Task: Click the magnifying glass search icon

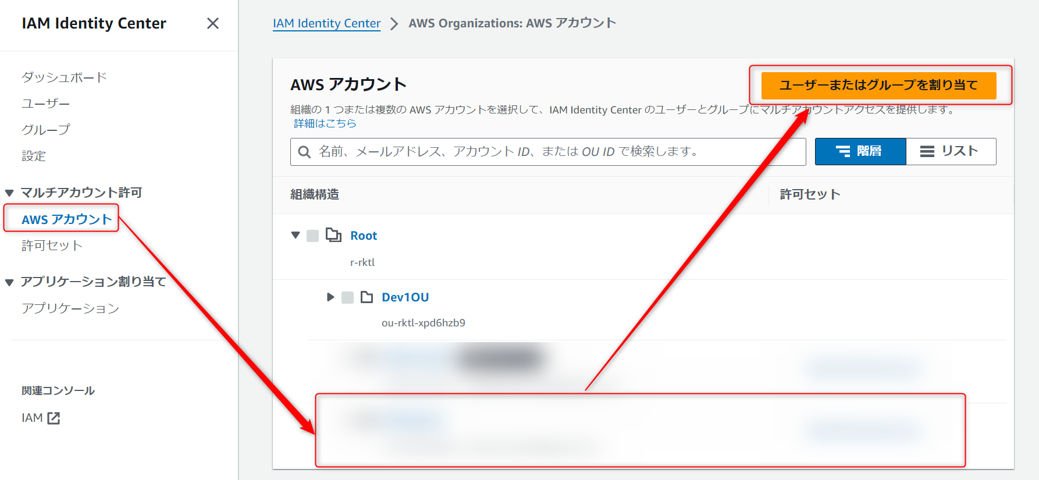Action: (x=304, y=152)
